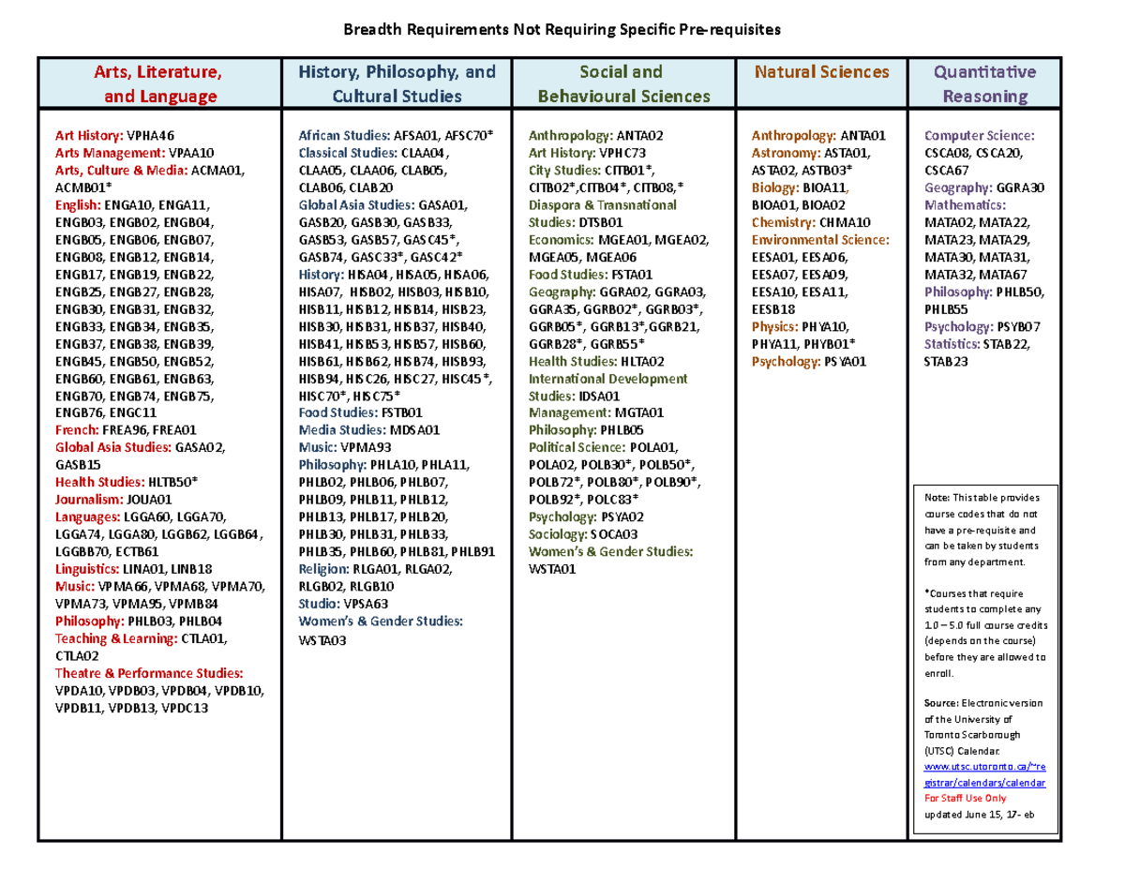1125x869 pixels.
Task: Click the Social and Behavioural Sciences header
Action: (622, 83)
